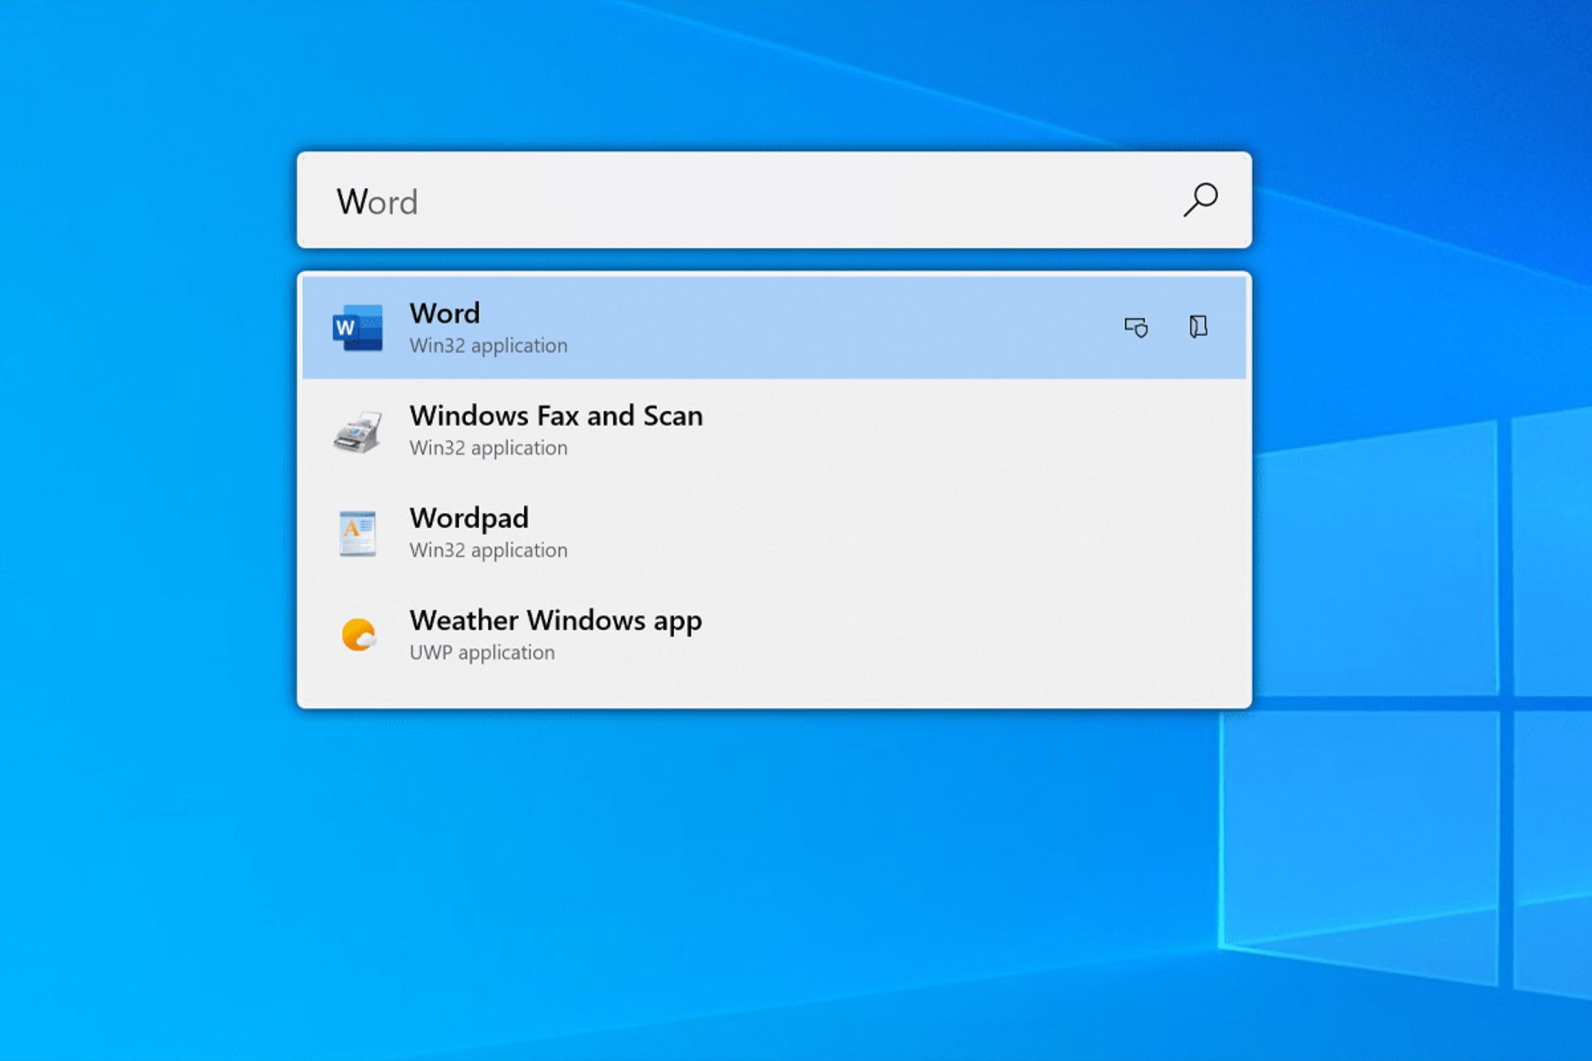Viewport: 1592px width, 1061px height.
Task: Click 'Win32 application' under Windows Fax and Scan
Action: (x=488, y=448)
